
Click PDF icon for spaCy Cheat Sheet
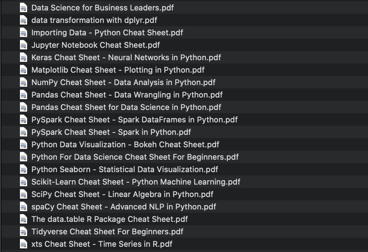[x=23, y=207]
